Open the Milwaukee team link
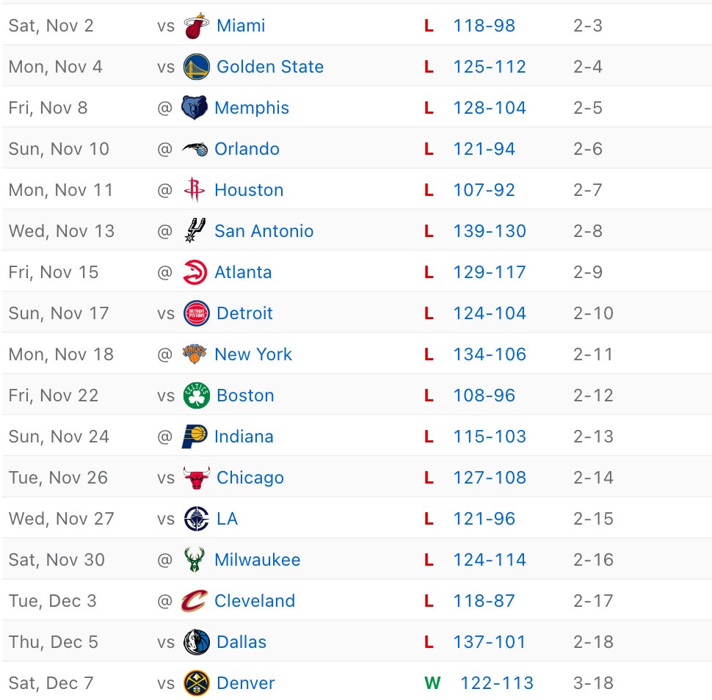Viewport: 712px width, 700px height. pos(257,560)
